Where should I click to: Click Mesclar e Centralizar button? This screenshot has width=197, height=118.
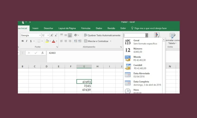pos(96,41)
